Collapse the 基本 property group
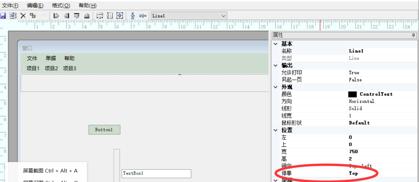 point(276,44)
